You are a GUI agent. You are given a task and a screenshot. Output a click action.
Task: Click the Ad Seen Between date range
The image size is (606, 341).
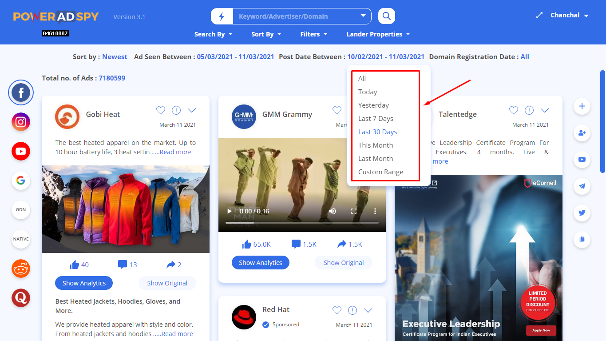235,57
